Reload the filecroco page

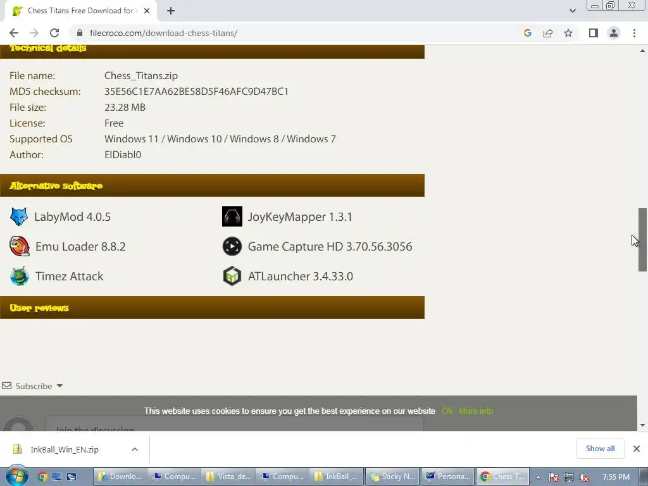coord(54,33)
